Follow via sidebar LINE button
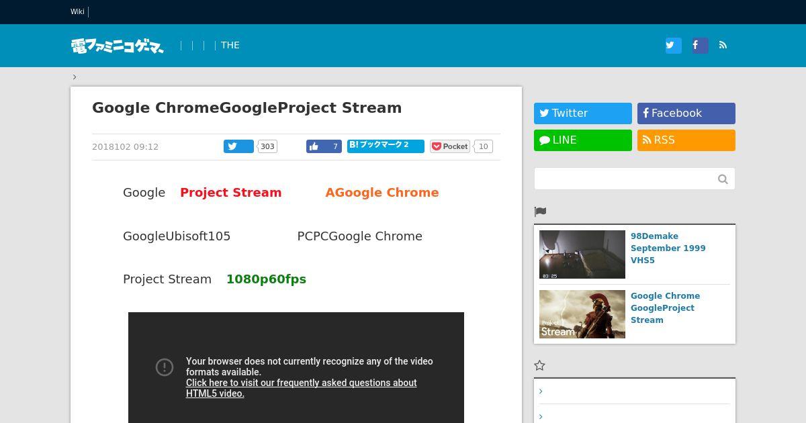Image resolution: width=806 pixels, height=423 pixels. tap(583, 140)
